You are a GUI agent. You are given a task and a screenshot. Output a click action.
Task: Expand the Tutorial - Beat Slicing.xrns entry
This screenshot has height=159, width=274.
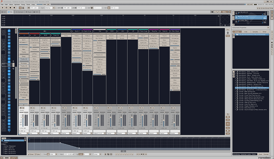(235, 92)
